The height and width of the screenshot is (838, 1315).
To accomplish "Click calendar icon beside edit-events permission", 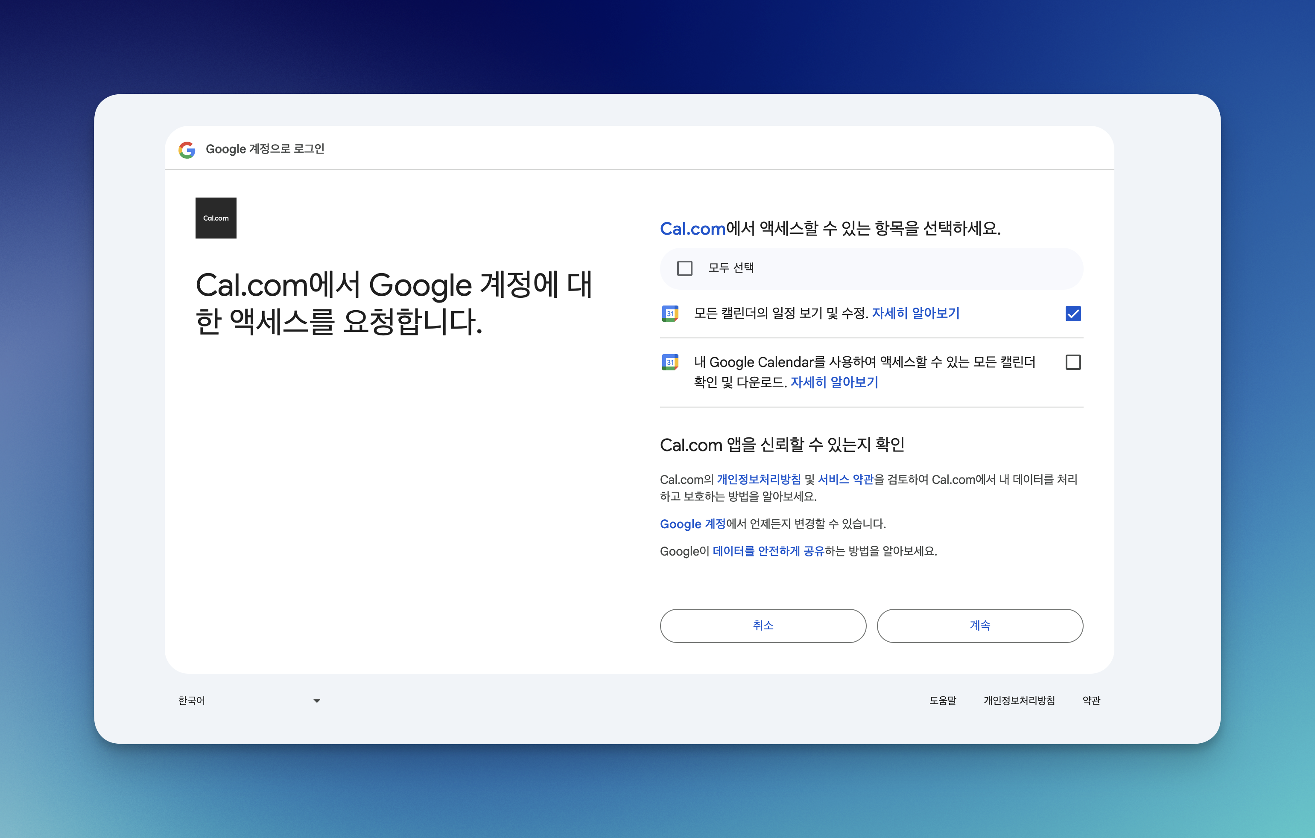I will pos(670,313).
